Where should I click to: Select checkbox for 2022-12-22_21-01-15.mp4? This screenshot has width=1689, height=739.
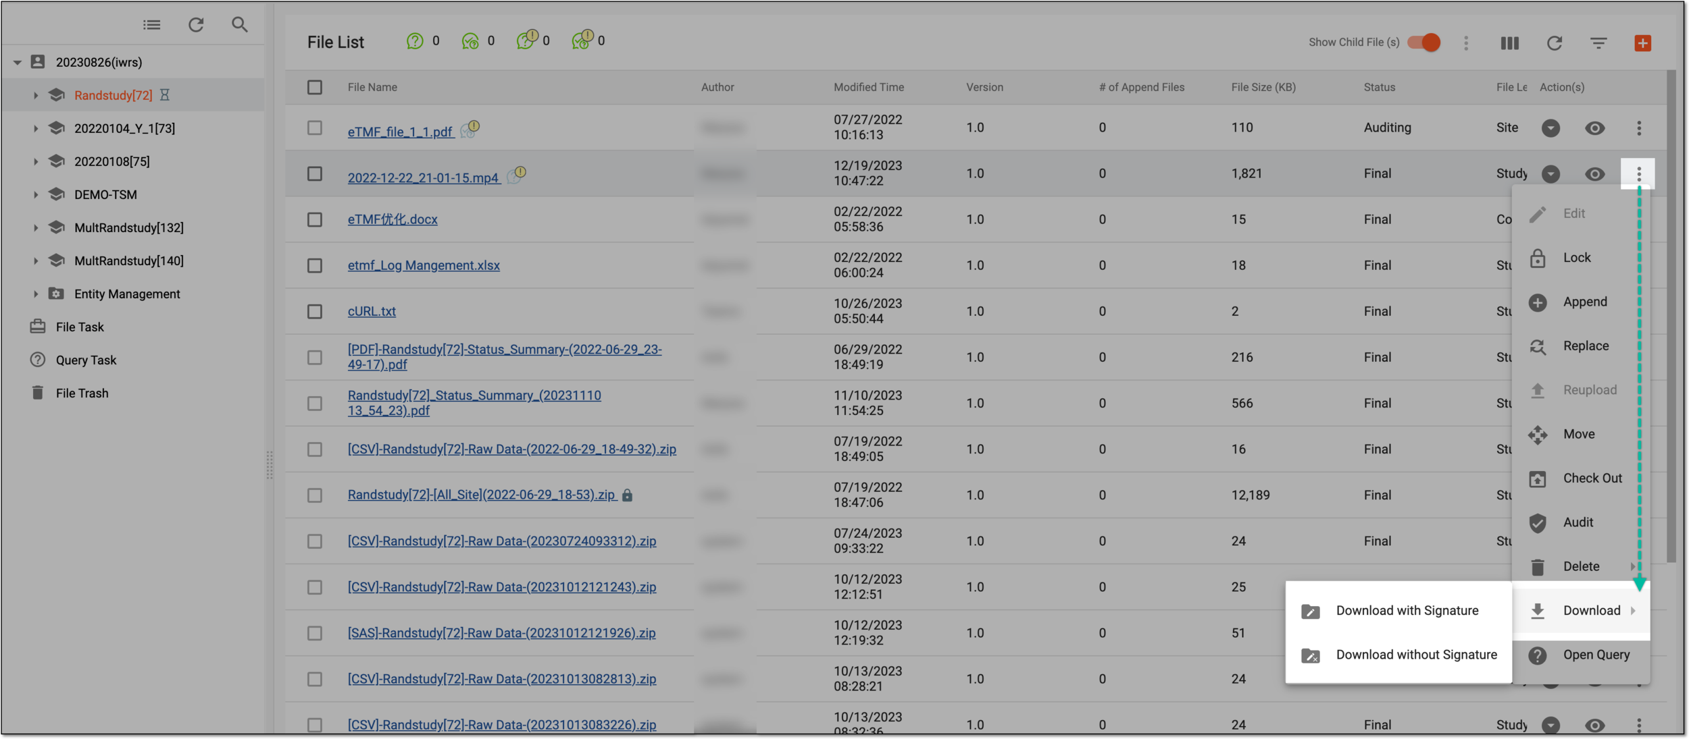[x=315, y=174]
